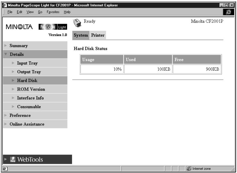Click the Internet zone globe icon
This screenshot has height=173, width=237.
189,169
